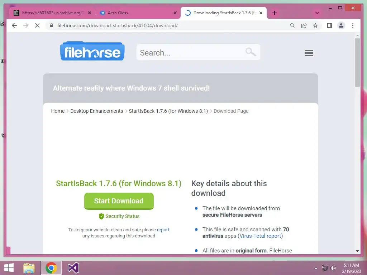Stop page loading with the X button
Image resolution: width=367 pixels, height=275 pixels.
[x=37, y=25]
